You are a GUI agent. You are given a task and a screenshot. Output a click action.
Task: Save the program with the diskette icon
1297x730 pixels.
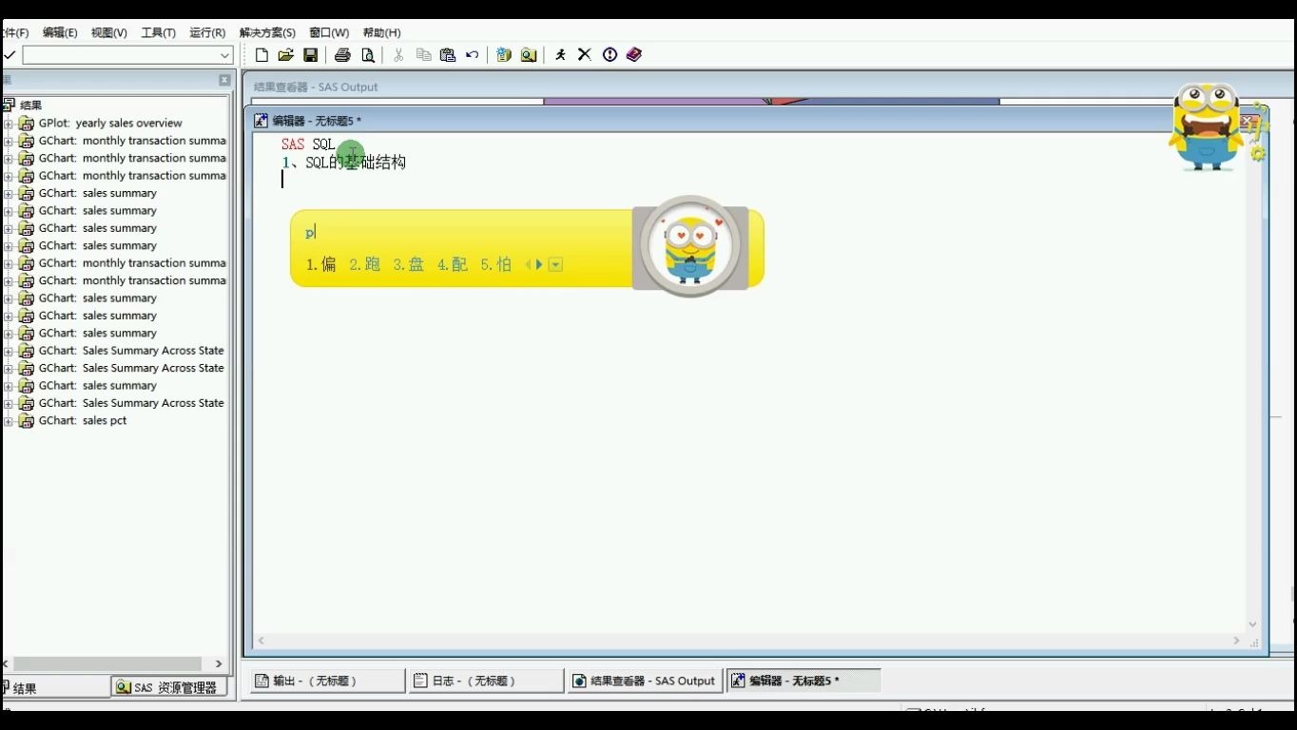pyautogui.click(x=310, y=54)
